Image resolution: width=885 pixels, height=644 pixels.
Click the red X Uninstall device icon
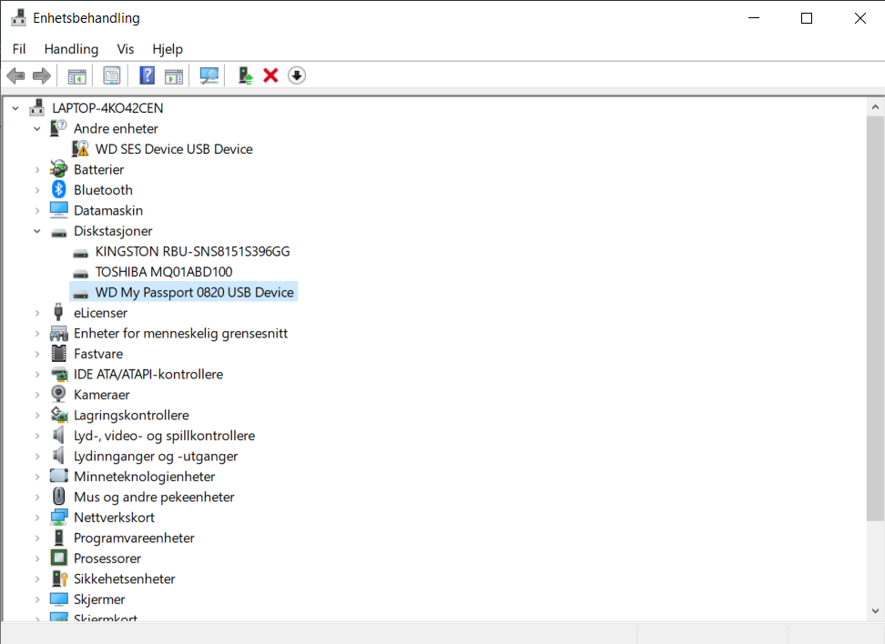271,75
